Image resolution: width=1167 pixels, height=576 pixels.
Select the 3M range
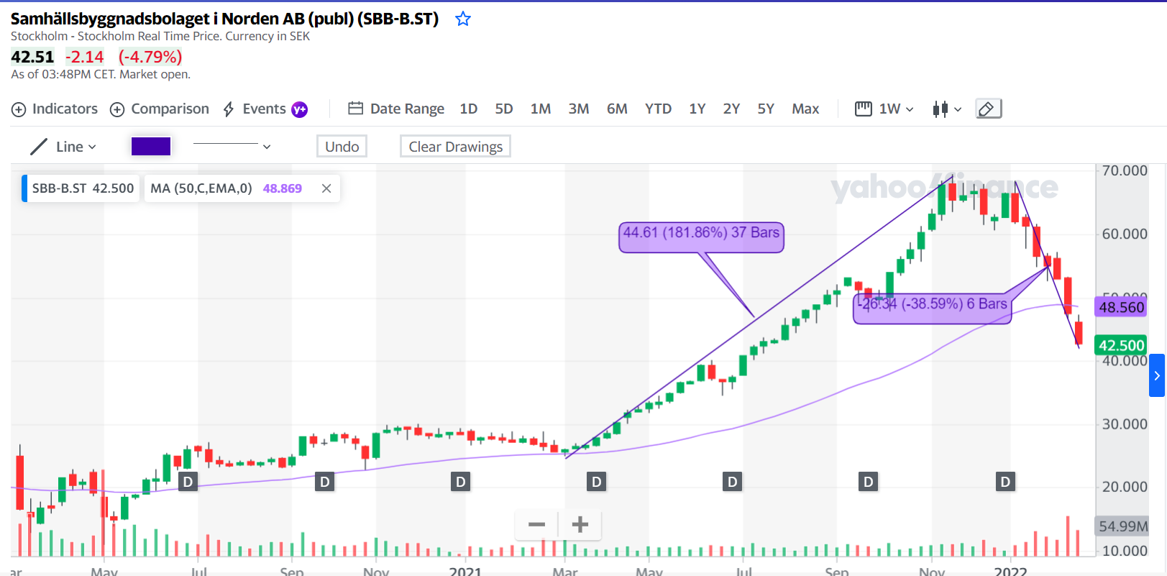tap(579, 109)
